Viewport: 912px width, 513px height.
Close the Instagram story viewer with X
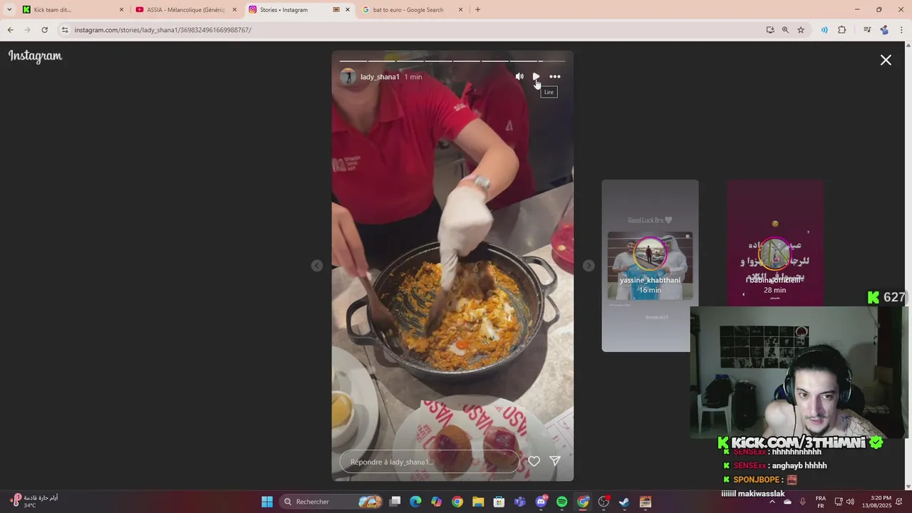[x=886, y=61]
